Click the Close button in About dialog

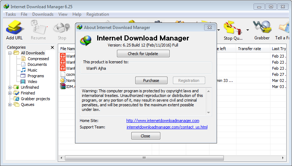(x=146, y=136)
